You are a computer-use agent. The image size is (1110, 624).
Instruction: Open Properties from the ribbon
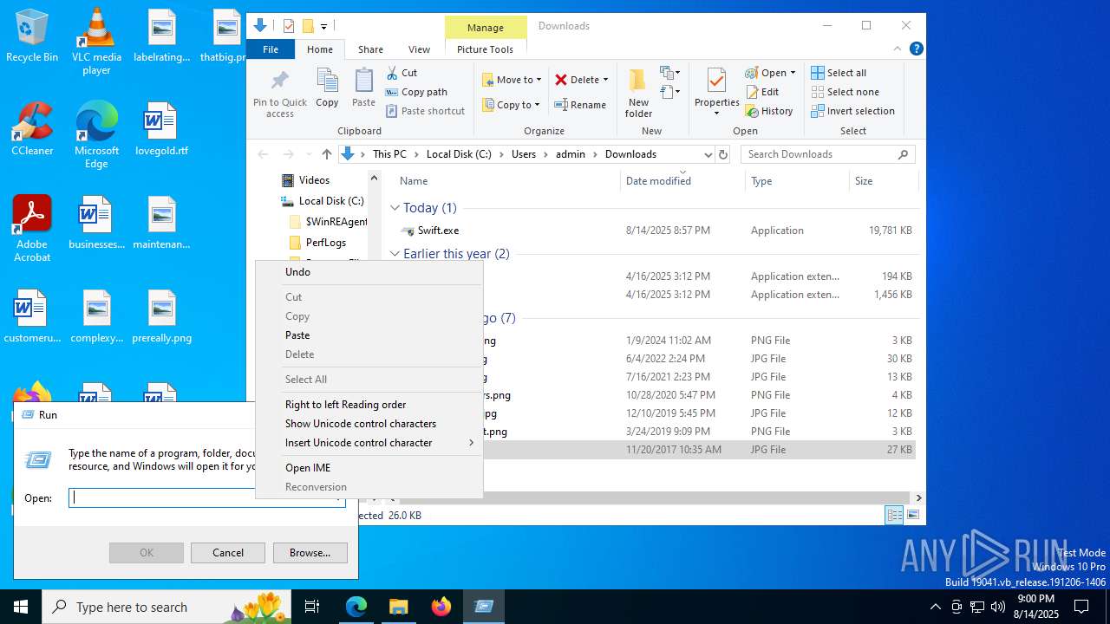click(716, 93)
